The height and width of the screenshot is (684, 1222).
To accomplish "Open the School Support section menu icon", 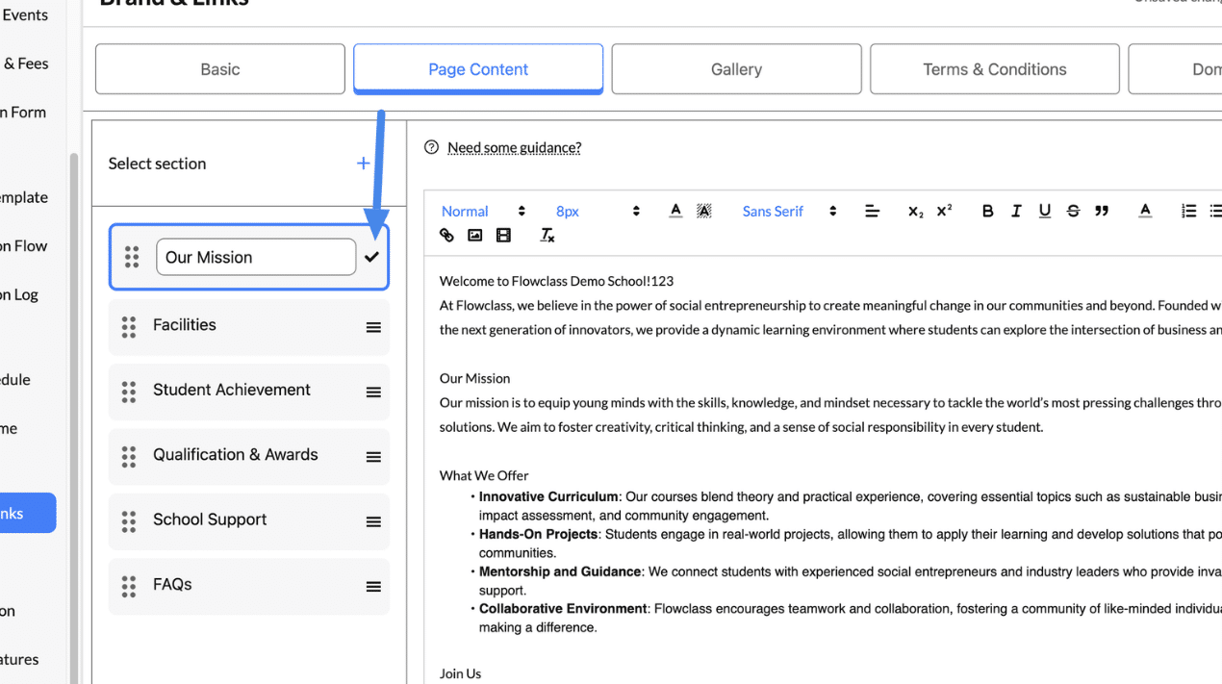I will (x=373, y=522).
